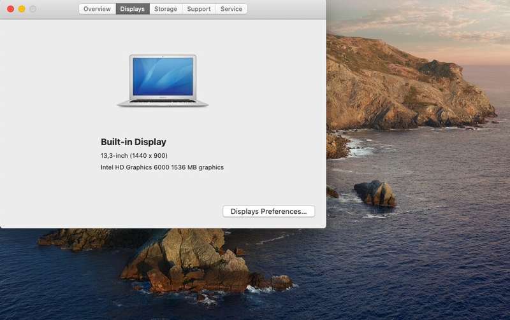The height and width of the screenshot is (320, 510).
Task: Click the Built-in Display heading
Action: pos(133,142)
